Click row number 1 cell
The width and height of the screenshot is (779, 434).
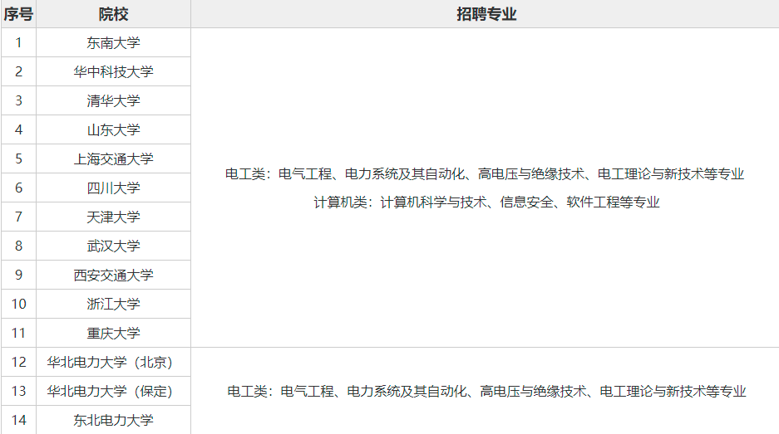coord(18,42)
